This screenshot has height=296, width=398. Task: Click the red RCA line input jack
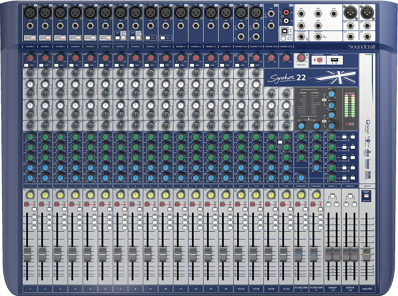coord(286,13)
